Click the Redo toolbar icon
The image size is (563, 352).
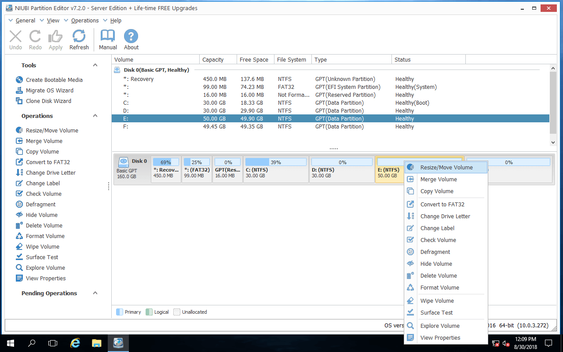coord(35,37)
